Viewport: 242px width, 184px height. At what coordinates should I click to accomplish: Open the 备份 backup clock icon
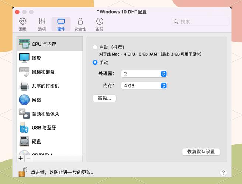[x=99, y=21]
